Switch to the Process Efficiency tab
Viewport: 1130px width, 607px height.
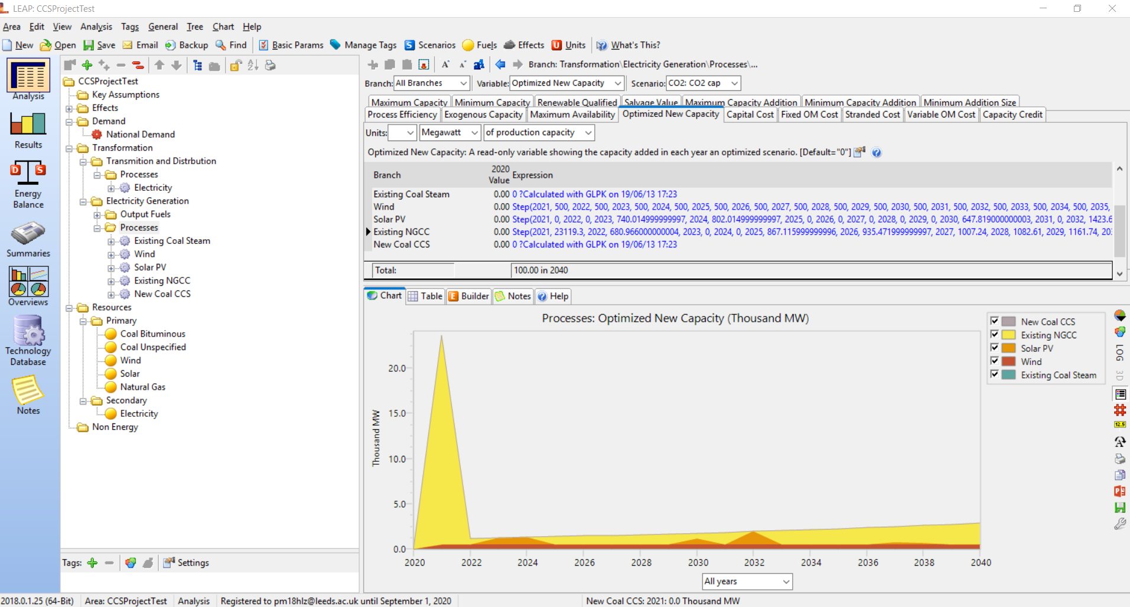[402, 115]
